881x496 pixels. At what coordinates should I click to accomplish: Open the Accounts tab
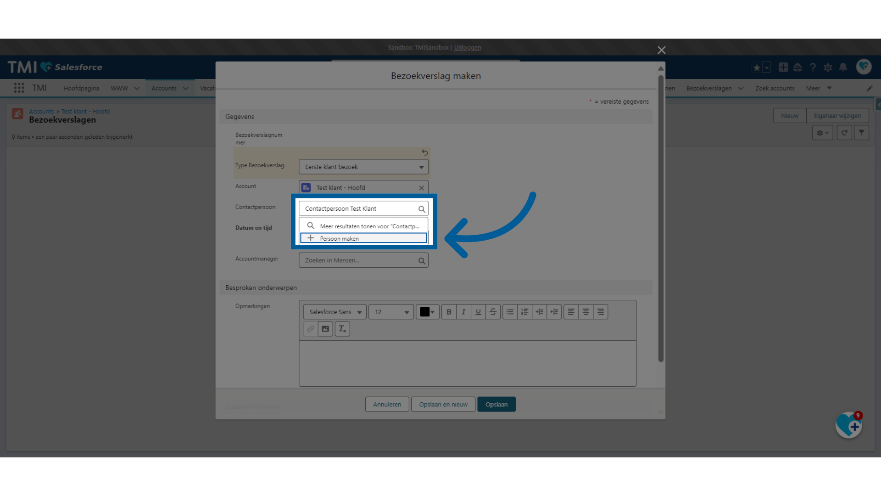pos(164,88)
